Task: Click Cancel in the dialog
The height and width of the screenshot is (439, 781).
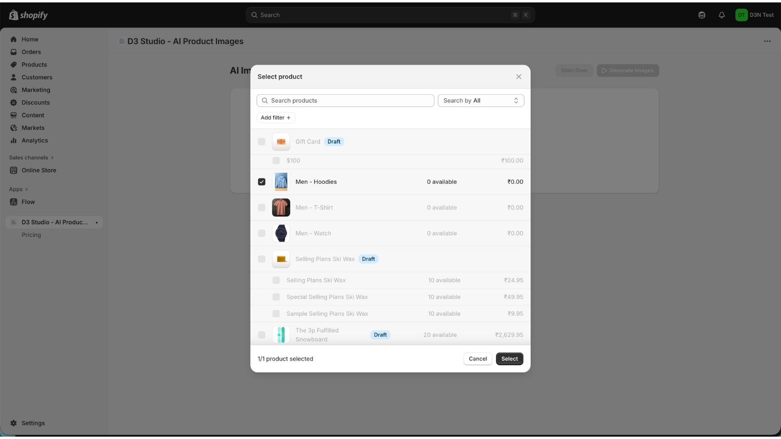Action: [x=478, y=359]
